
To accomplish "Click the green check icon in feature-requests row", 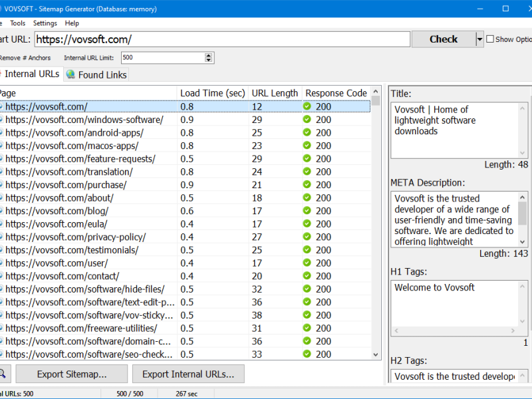I will [307, 158].
